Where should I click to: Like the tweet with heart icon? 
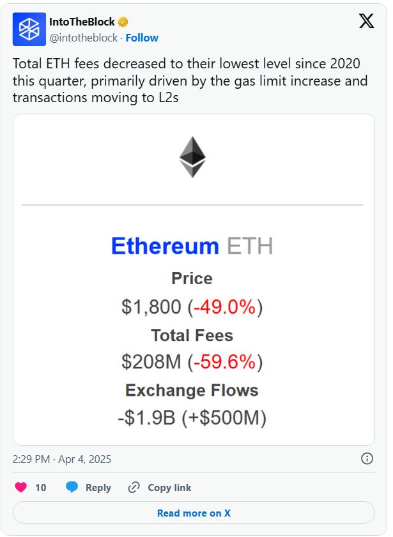[20, 487]
